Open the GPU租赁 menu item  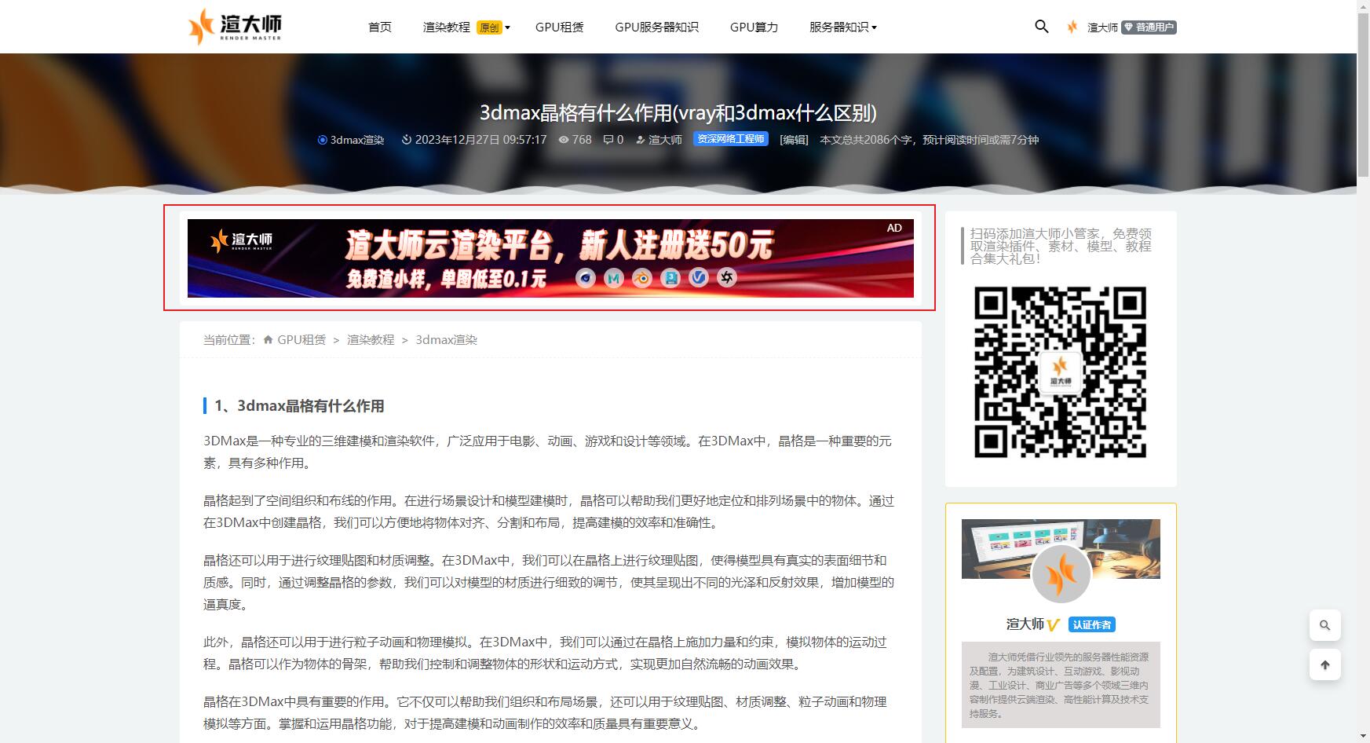click(x=559, y=27)
